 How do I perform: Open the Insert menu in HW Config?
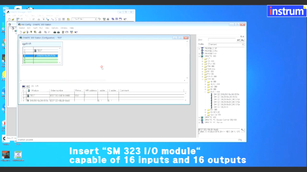coord(35,28)
